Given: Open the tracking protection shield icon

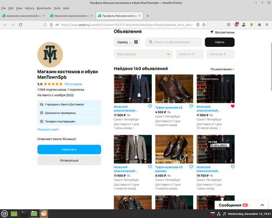Looking at the screenshot, I should coord(45,25).
